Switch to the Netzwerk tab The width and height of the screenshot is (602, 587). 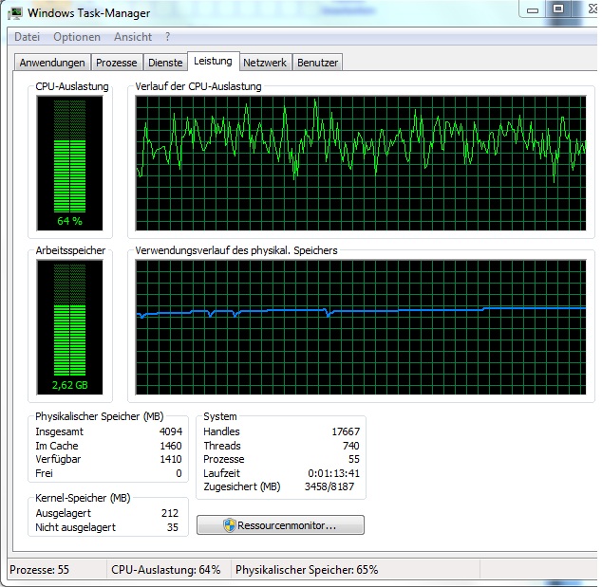[x=265, y=63]
